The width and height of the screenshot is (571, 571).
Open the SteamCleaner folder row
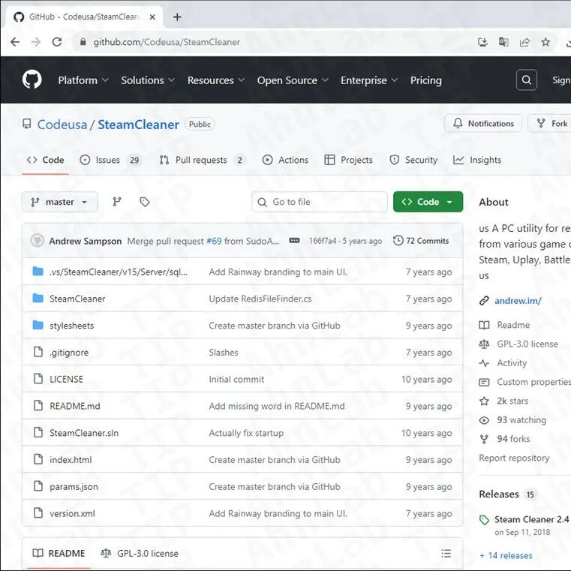coord(242,298)
